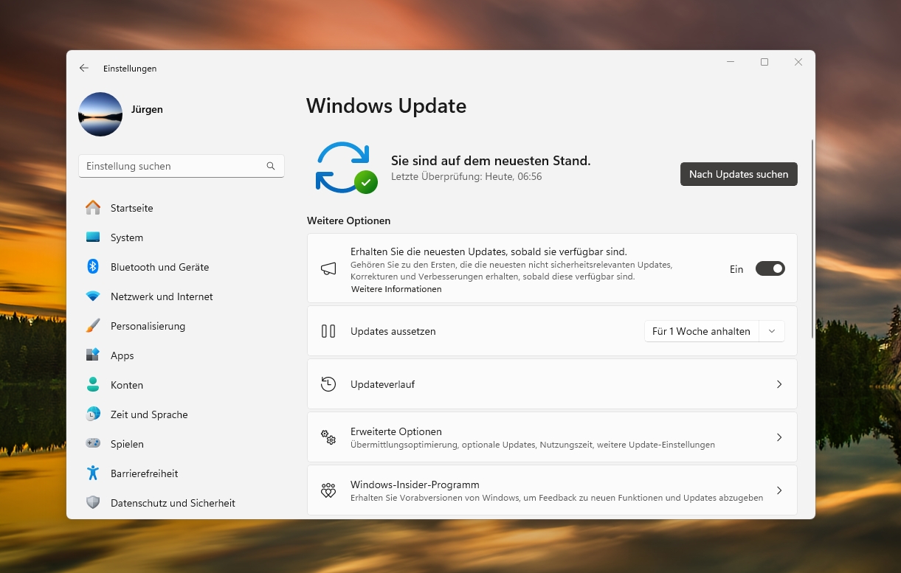
Task: Click the Erweiterte Optionen title
Action: (396, 431)
